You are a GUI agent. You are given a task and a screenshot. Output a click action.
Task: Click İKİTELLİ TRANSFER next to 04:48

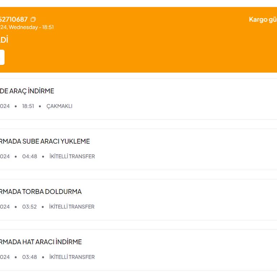(x=72, y=157)
